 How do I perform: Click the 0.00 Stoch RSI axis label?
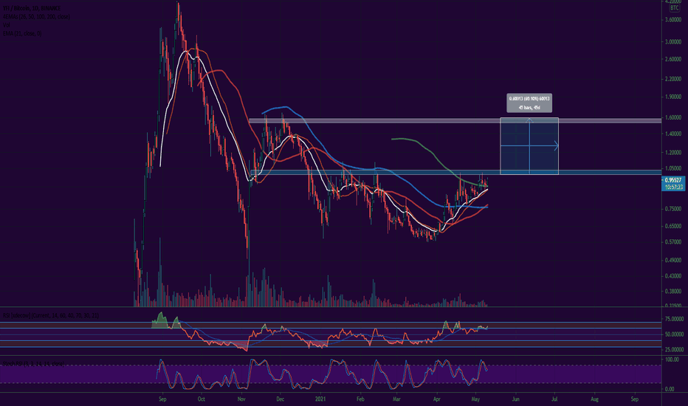pos(671,389)
